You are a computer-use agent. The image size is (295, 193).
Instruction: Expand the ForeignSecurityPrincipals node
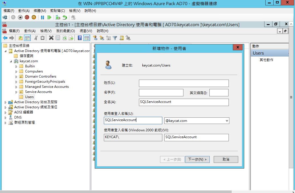pos(16,82)
